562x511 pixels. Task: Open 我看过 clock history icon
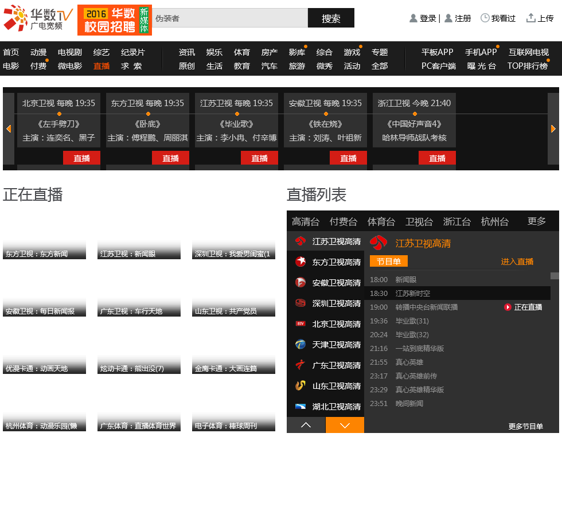click(485, 18)
